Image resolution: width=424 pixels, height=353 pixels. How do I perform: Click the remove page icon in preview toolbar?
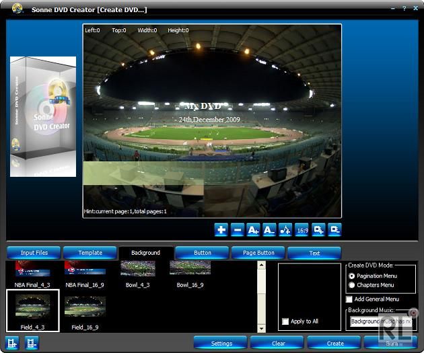[x=334, y=230]
